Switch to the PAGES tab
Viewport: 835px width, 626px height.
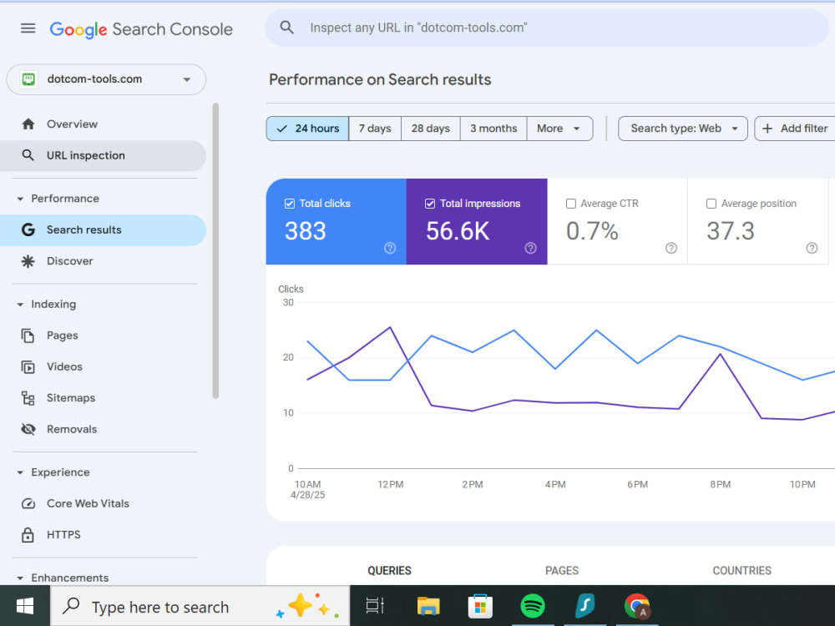562,571
